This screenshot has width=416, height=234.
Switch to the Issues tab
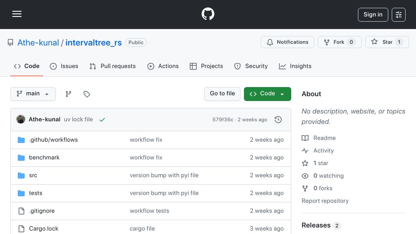64,66
